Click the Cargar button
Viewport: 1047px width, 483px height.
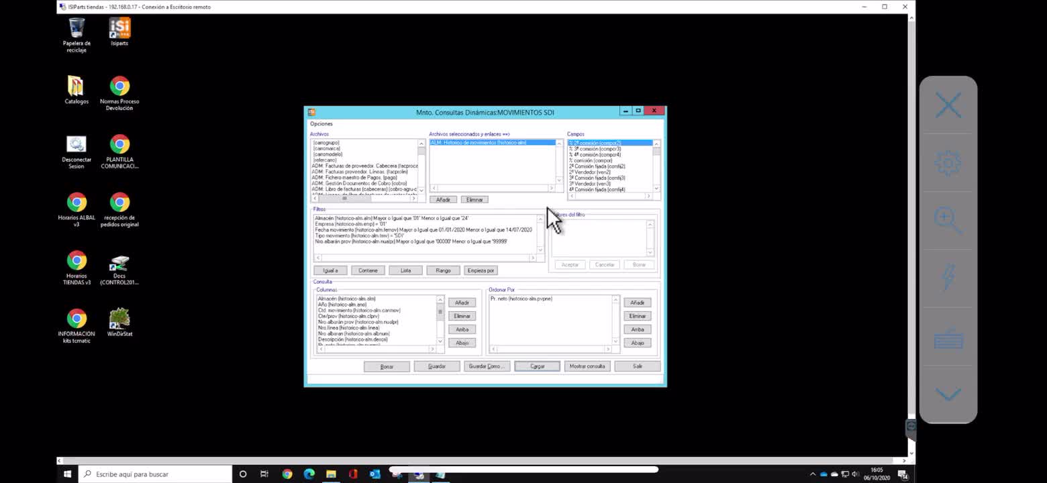coord(537,366)
